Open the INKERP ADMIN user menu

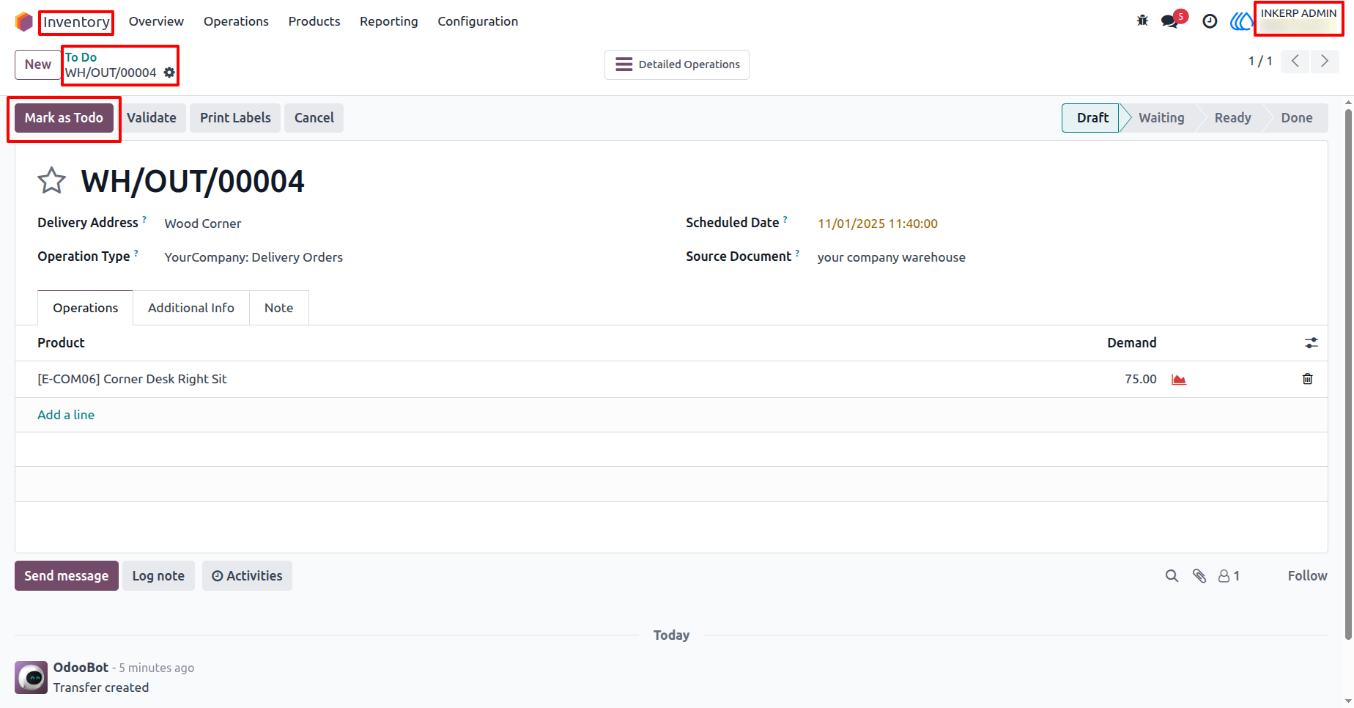(1298, 20)
